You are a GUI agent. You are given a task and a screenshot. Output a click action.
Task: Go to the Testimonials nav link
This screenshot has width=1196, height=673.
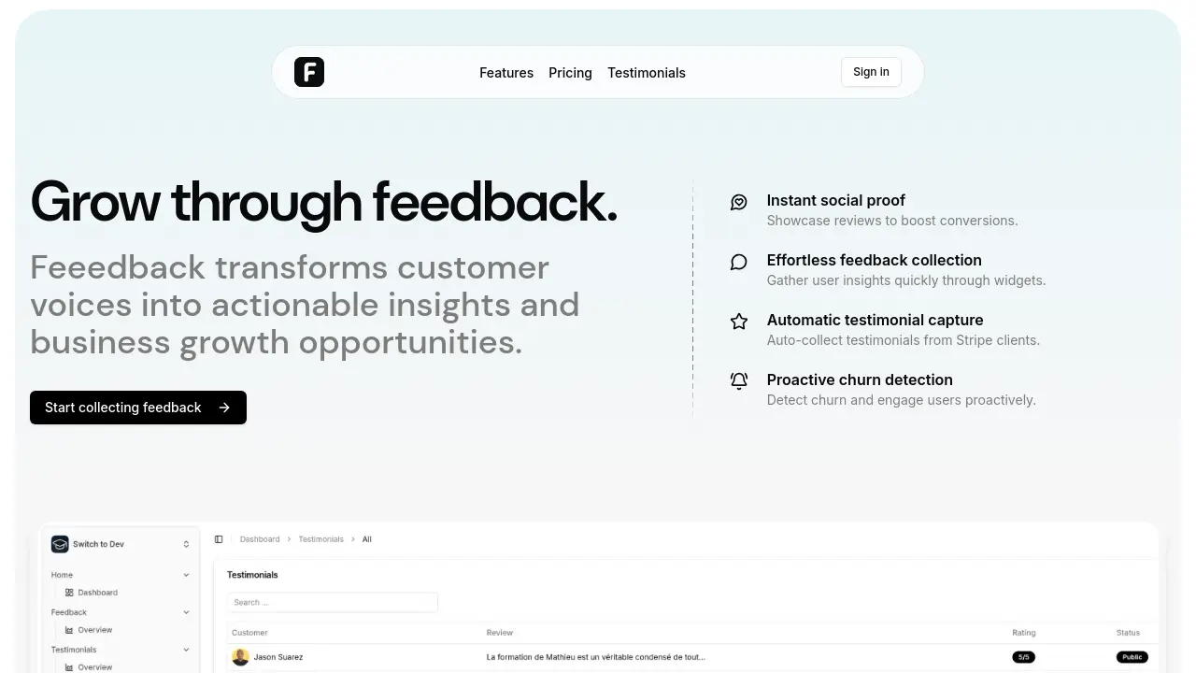pyautogui.click(x=647, y=73)
